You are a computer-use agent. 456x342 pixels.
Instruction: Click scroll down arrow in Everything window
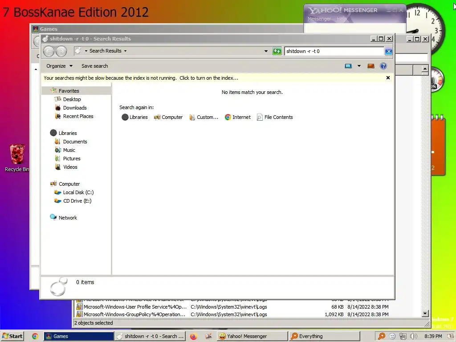tap(425, 313)
